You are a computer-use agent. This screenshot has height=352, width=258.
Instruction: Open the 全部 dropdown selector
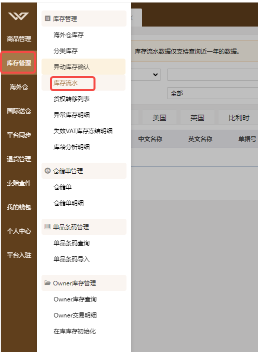click(x=212, y=94)
